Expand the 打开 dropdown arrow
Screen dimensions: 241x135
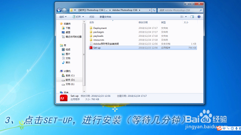[x=83, y=16]
